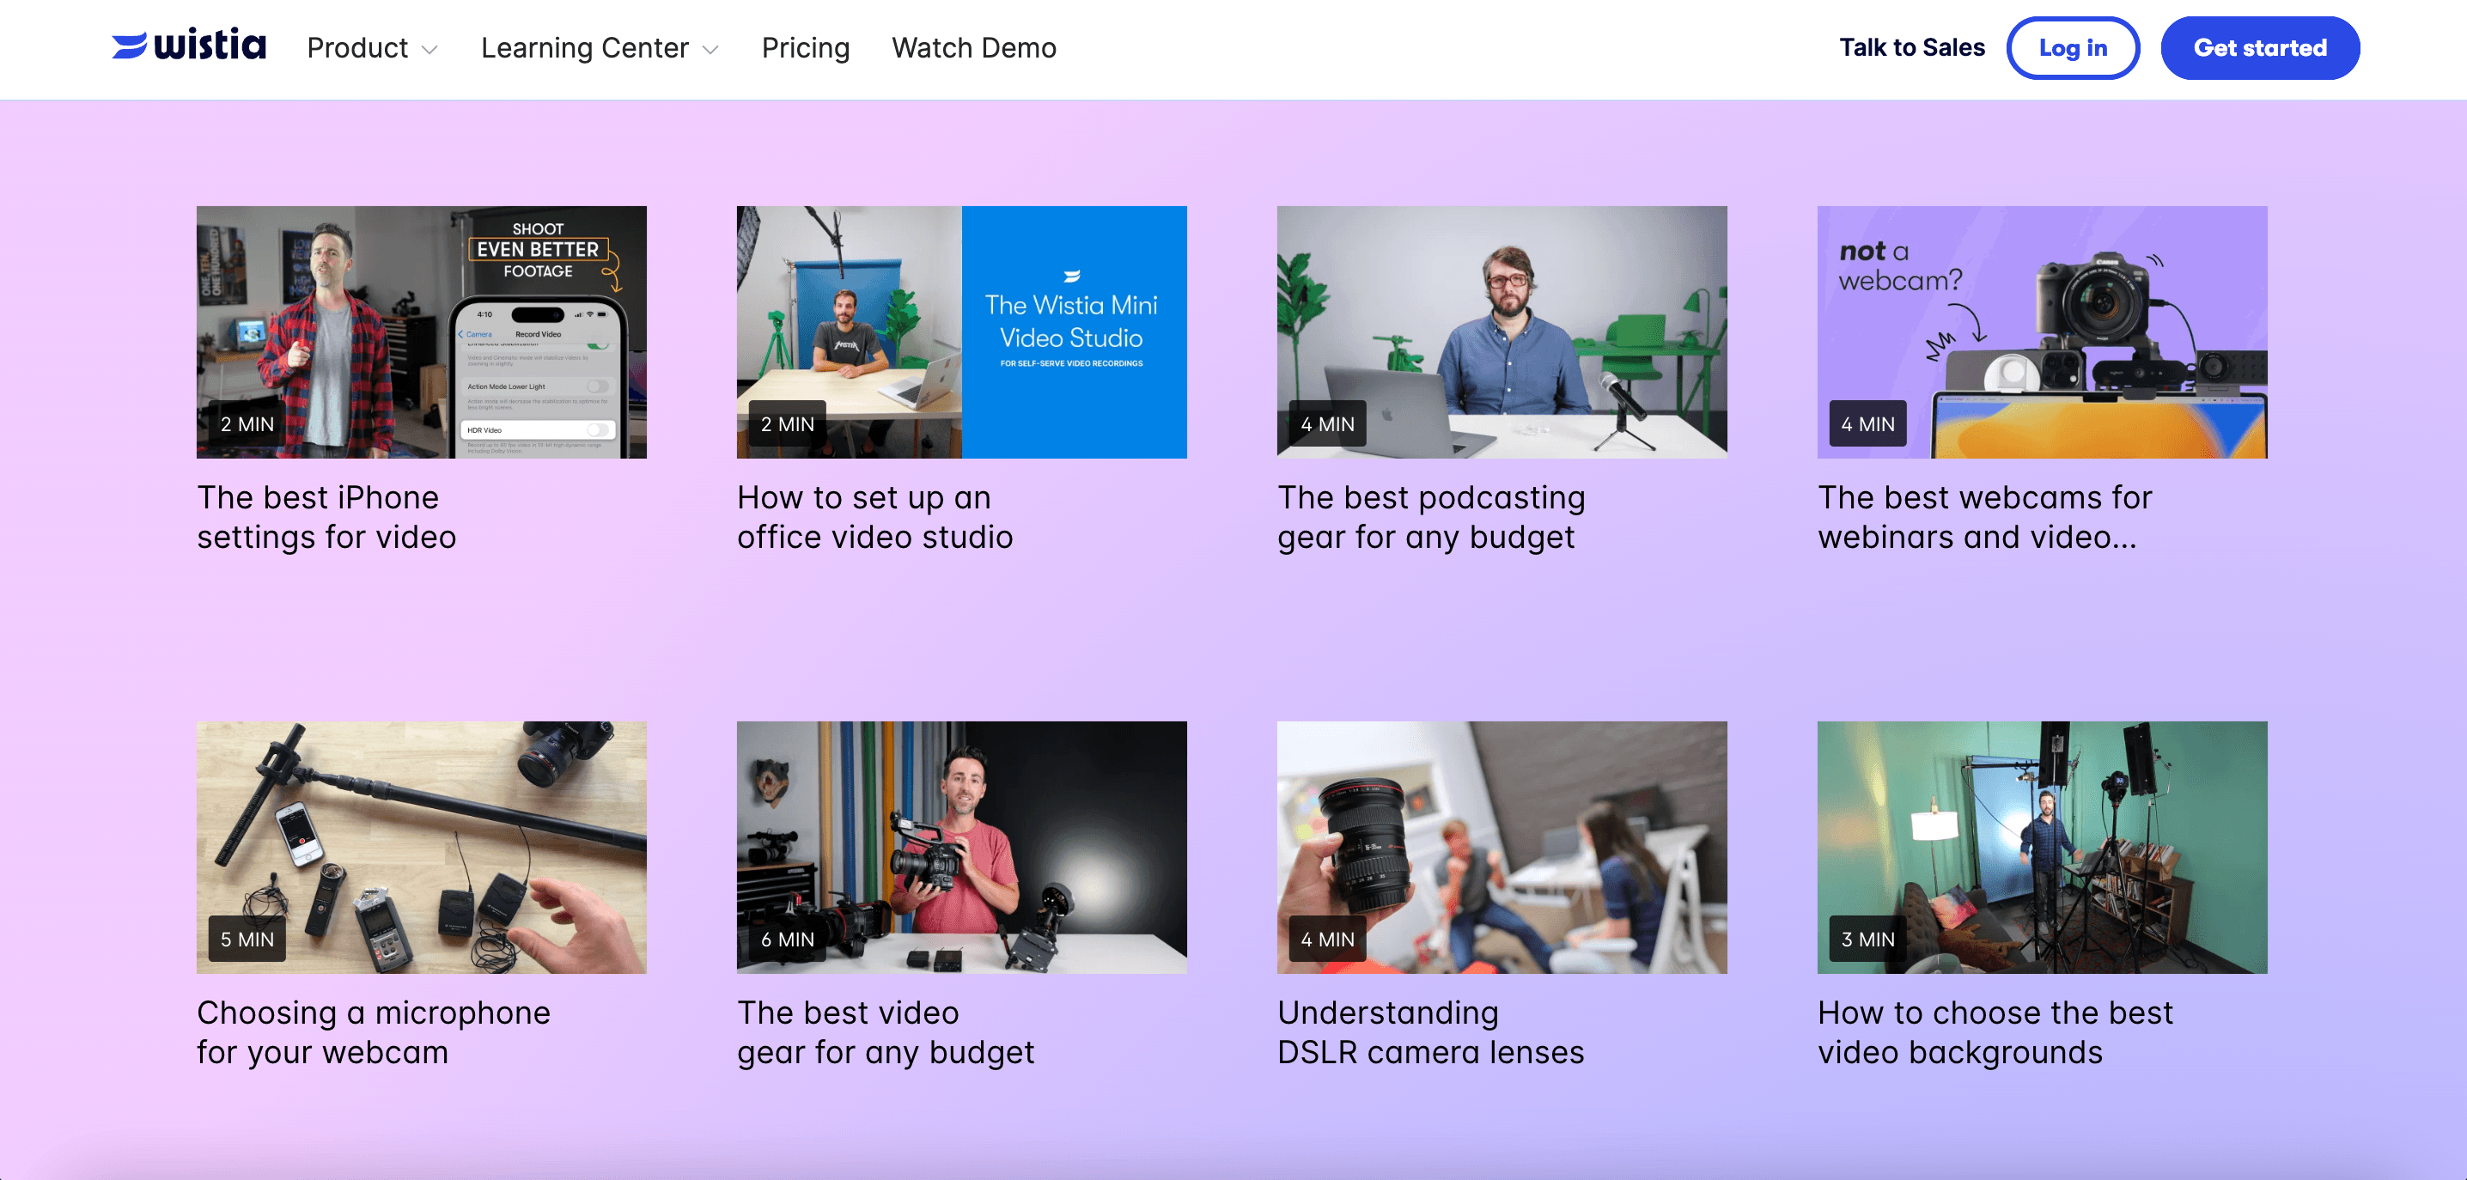
Task: Expand the Product dropdown chevron
Action: [x=430, y=50]
